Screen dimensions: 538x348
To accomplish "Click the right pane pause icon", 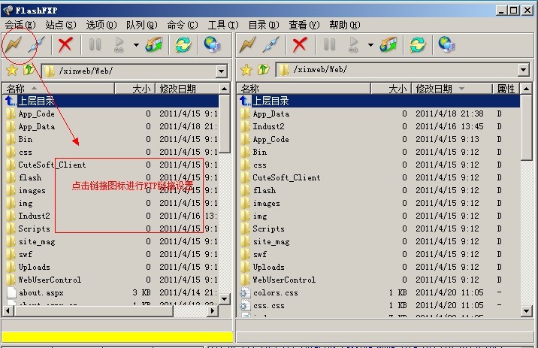I will pyautogui.click(x=329, y=44).
